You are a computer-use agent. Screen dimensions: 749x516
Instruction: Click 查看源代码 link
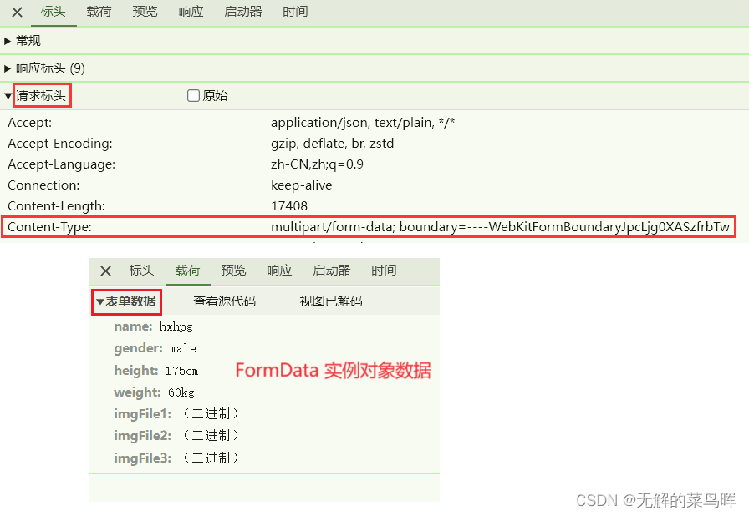(225, 301)
